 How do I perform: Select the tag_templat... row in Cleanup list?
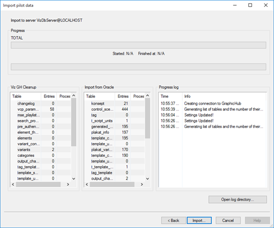tap(41, 167)
